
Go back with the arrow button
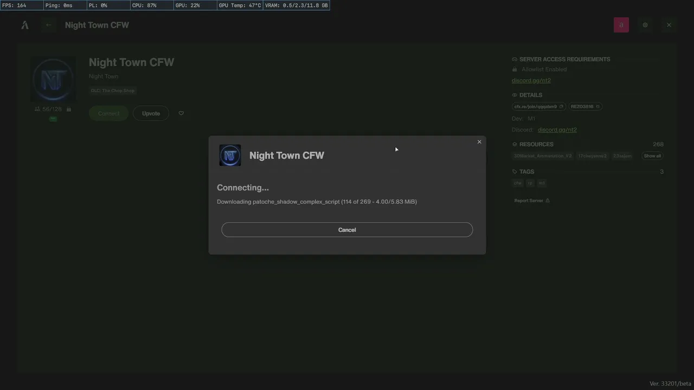click(x=49, y=25)
